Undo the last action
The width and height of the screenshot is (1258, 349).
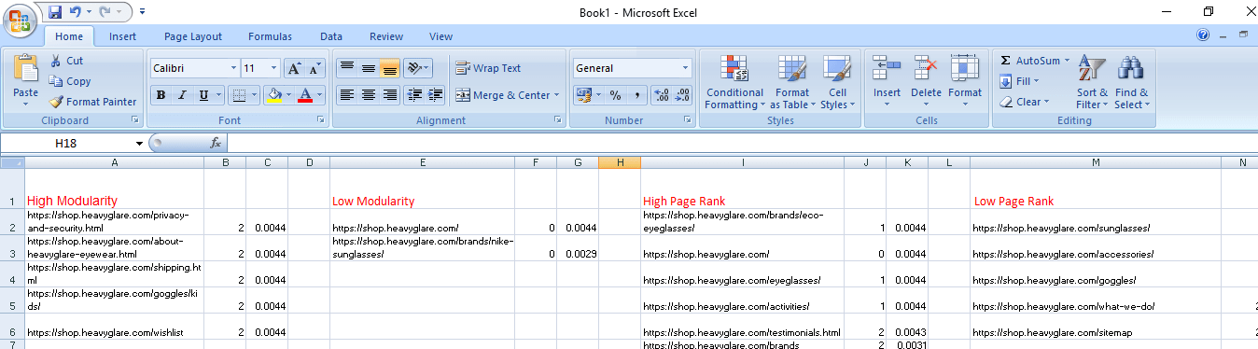tap(75, 12)
